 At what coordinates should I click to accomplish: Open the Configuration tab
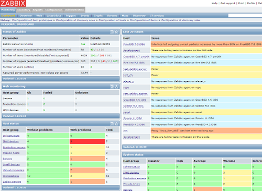tap(54, 10)
